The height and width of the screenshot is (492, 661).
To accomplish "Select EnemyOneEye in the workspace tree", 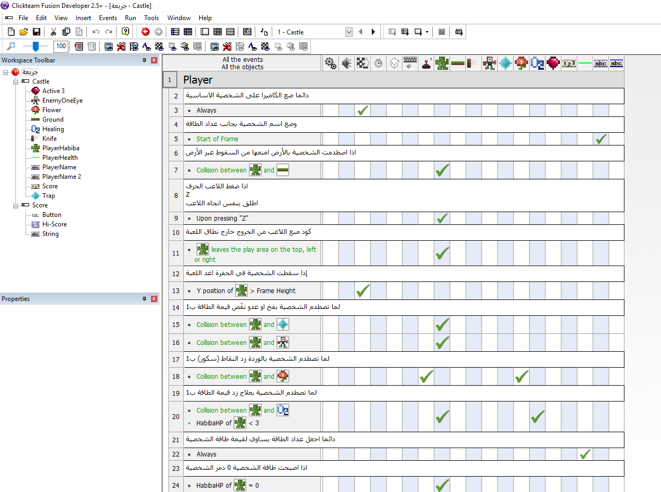I will click(62, 101).
